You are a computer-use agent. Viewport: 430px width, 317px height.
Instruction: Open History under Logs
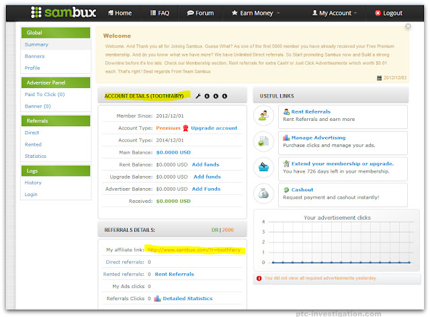click(x=33, y=183)
